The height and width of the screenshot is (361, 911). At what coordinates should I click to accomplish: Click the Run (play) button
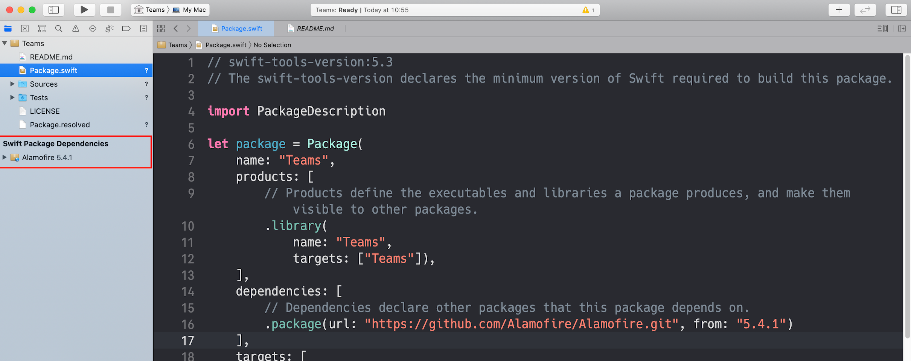84,10
